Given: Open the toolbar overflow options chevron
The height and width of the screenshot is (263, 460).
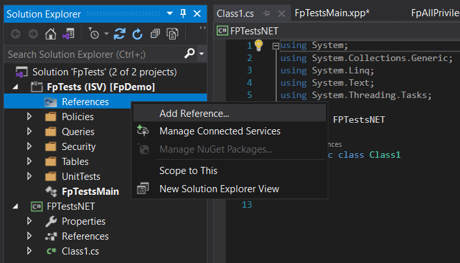Looking at the screenshot, I should [202, 28].
